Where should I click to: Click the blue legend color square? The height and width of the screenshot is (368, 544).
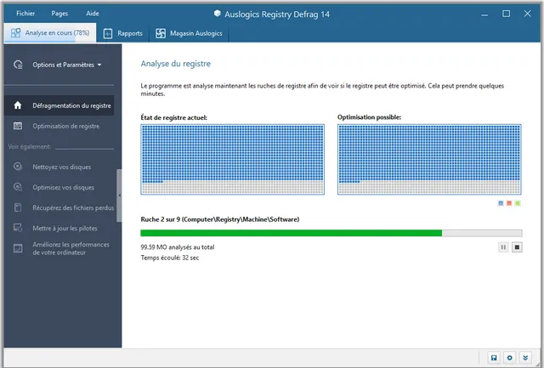[x=501, y=204]
